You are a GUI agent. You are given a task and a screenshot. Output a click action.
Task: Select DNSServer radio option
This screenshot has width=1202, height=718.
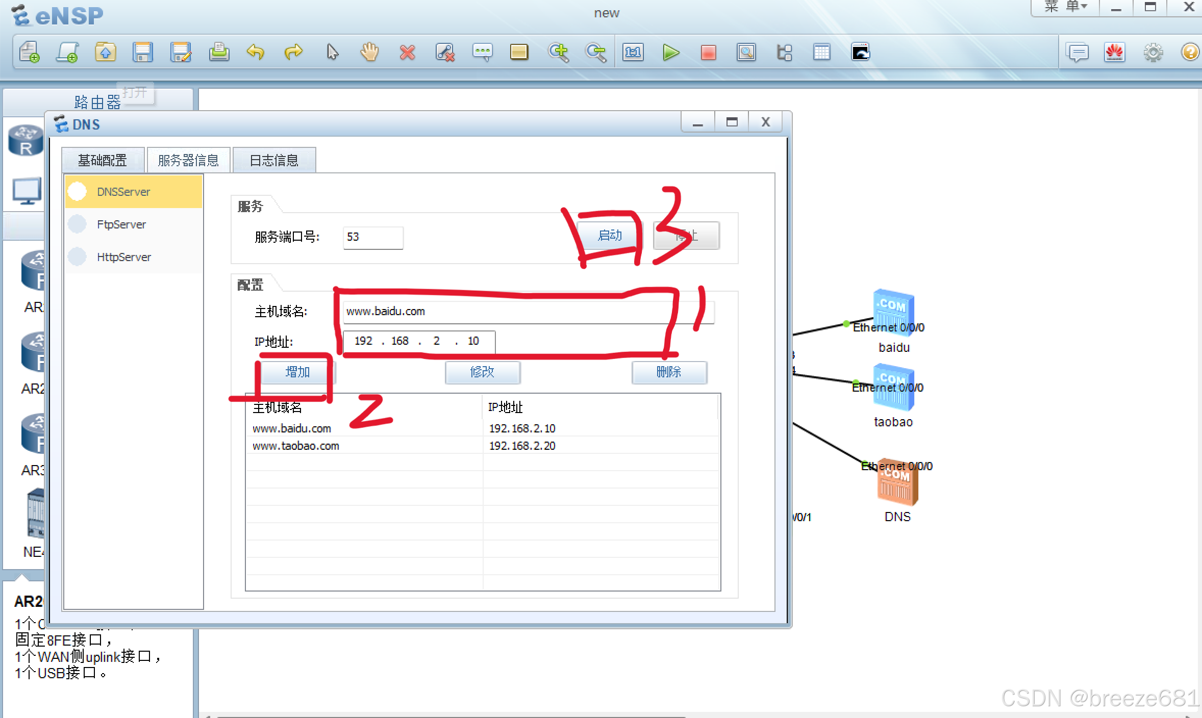(78, 192)
